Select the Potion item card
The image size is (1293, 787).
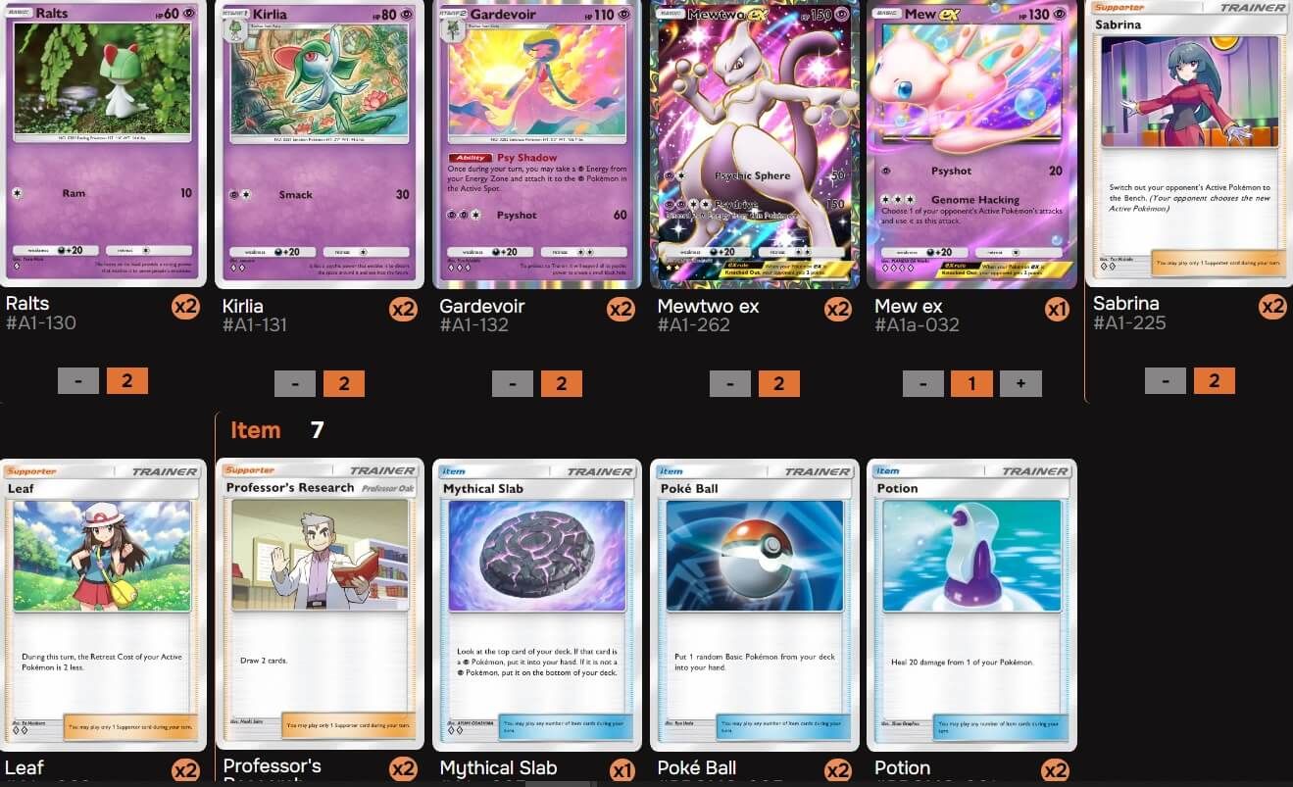click(971, 605)
